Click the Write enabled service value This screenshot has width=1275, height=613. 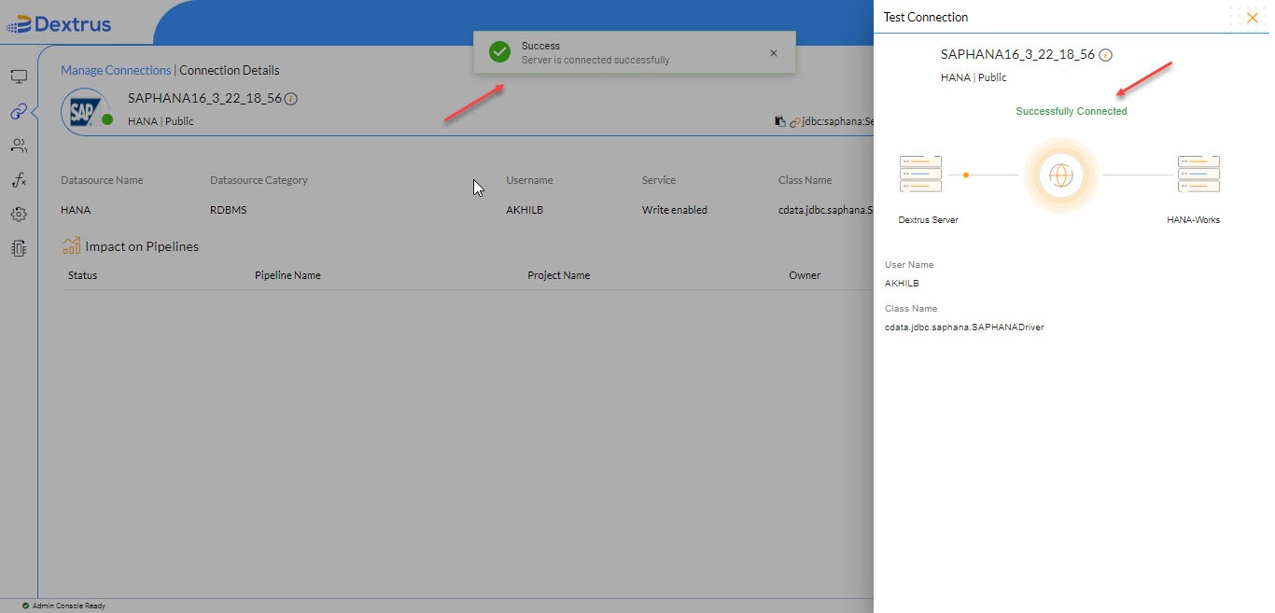[675, 210]
